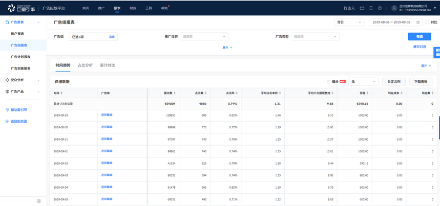This screenshot has height=206, width=440.
Task: Enable the 对比 compare checkbox
Action: [427, 22]
